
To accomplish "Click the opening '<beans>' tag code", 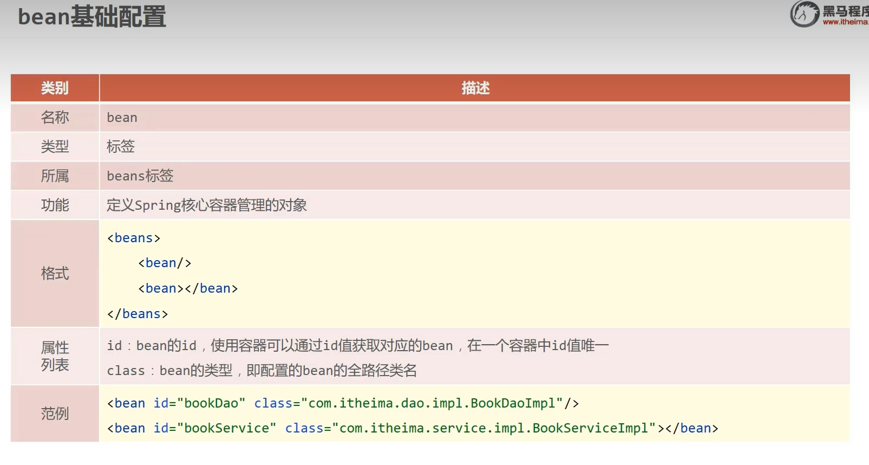I will click(x=134, y=238).
